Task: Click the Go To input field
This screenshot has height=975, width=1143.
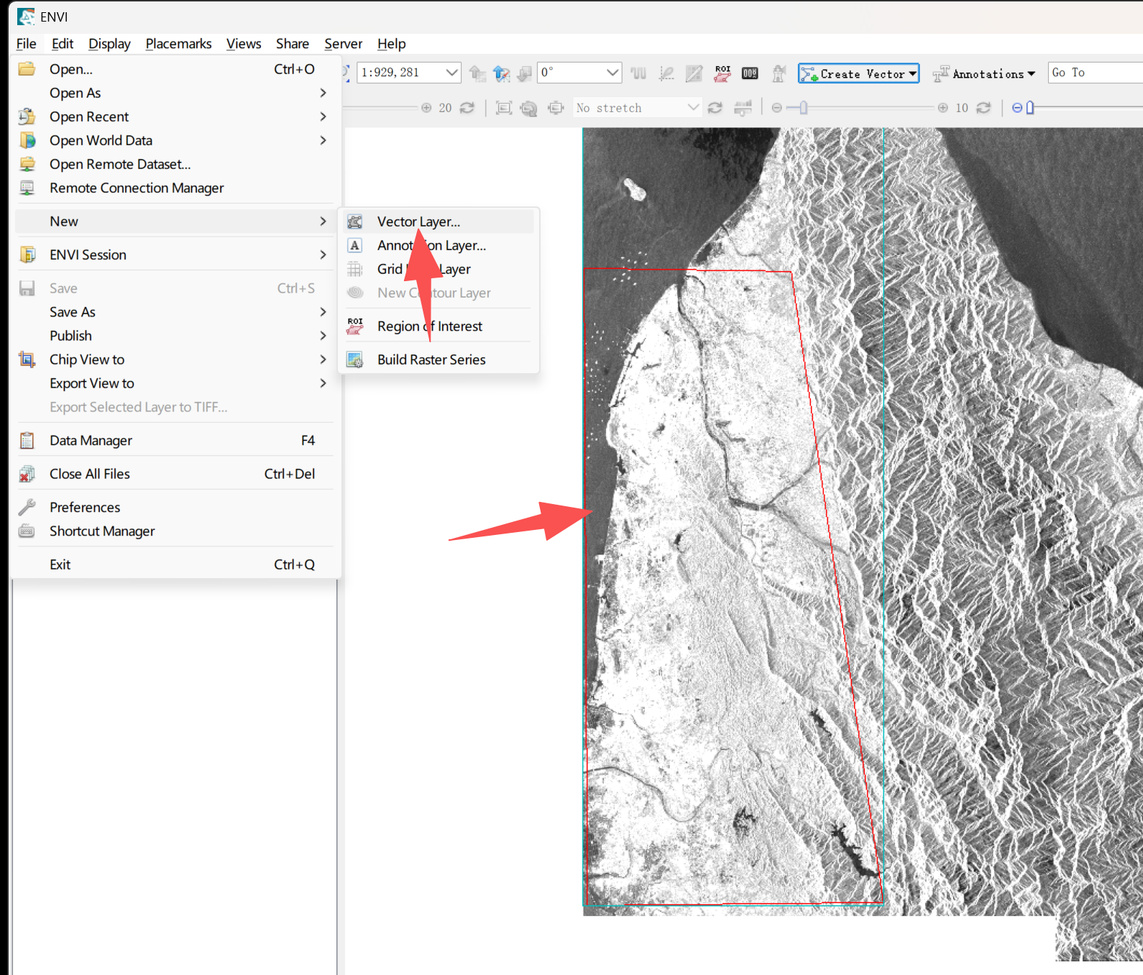Action: point(1095,73)
